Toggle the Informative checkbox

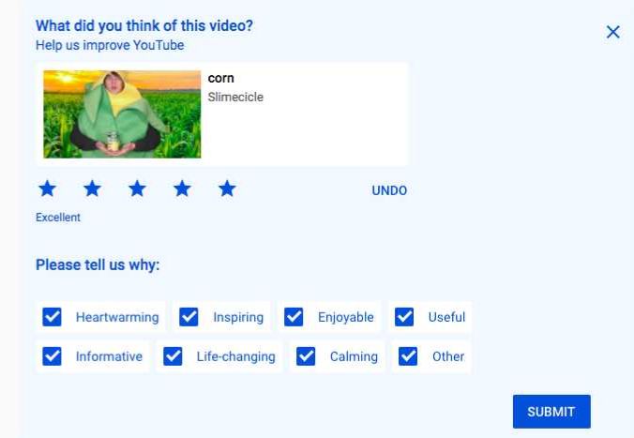coord(53,356)
